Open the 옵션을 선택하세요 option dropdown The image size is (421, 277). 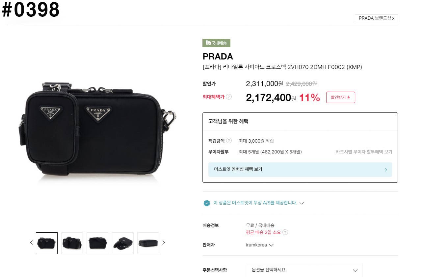pos(304,270)
